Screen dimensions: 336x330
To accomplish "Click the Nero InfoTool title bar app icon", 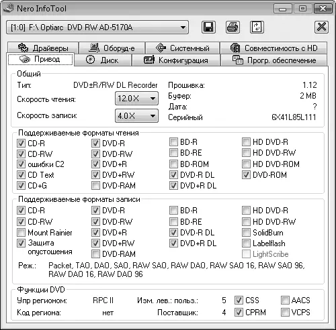I will (x=9, y=9).
